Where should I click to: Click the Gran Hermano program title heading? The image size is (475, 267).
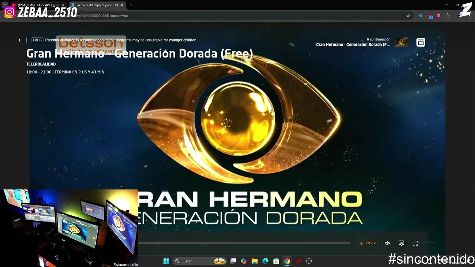point(140,53)
